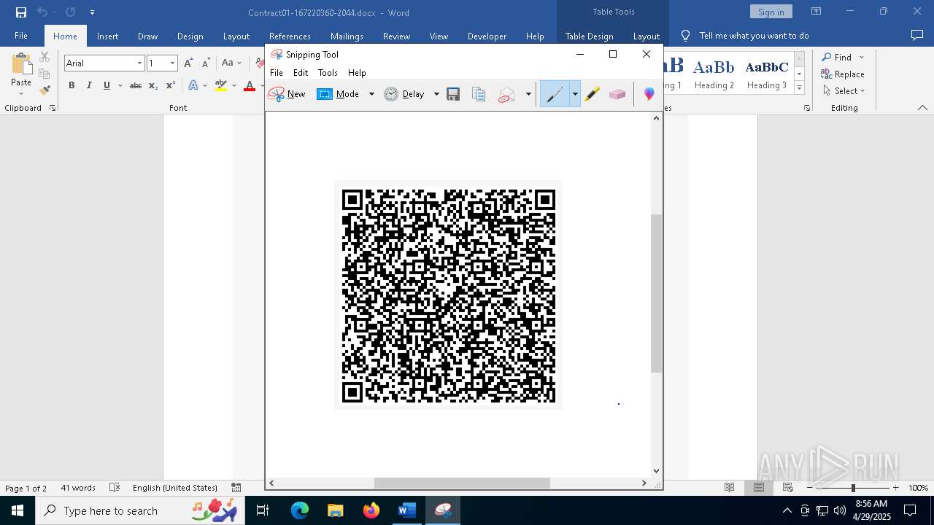Click the Sign in button
Screen dimensions: 934x525
pyautogui.click(x=771, y=12)
